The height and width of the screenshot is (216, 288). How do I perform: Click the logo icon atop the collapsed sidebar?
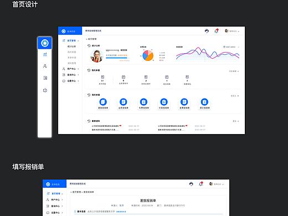tap(45, 43)
